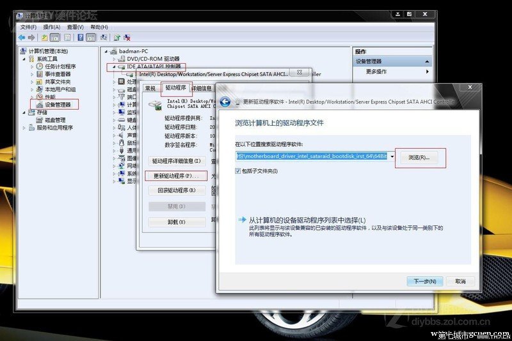Click the 性能 performance monitor icon
The height and width of the screenshot is (341, 512).
40,96
